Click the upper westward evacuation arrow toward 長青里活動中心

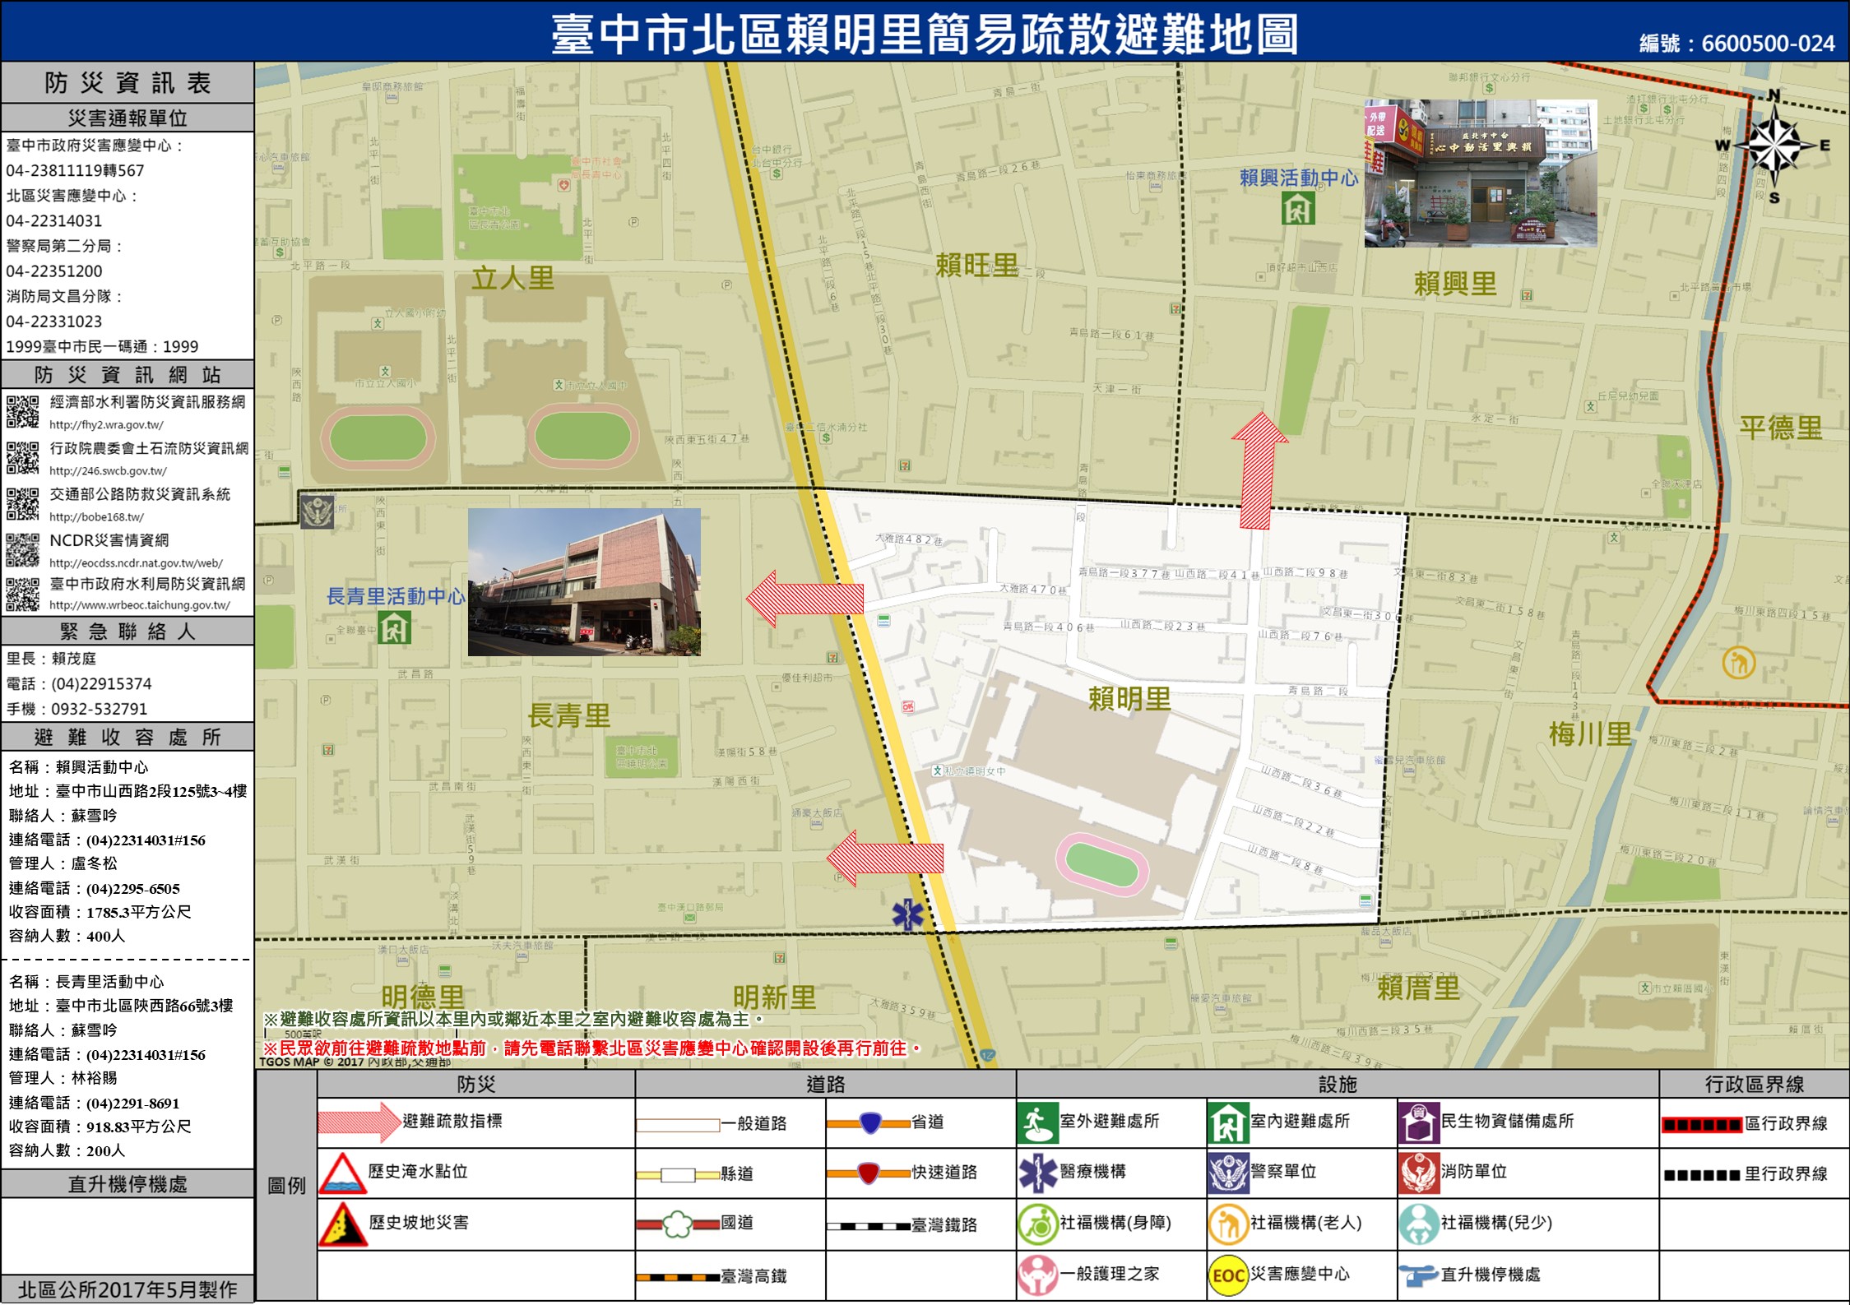[804, 599]
